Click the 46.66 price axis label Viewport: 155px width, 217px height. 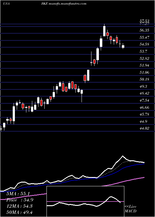144,107
